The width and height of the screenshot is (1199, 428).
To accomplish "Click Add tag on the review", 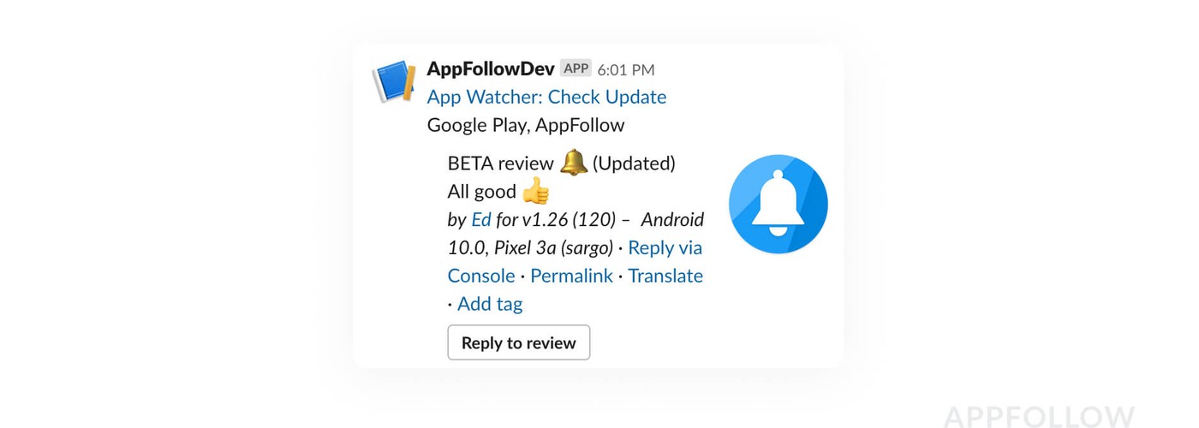I will 490,303.
